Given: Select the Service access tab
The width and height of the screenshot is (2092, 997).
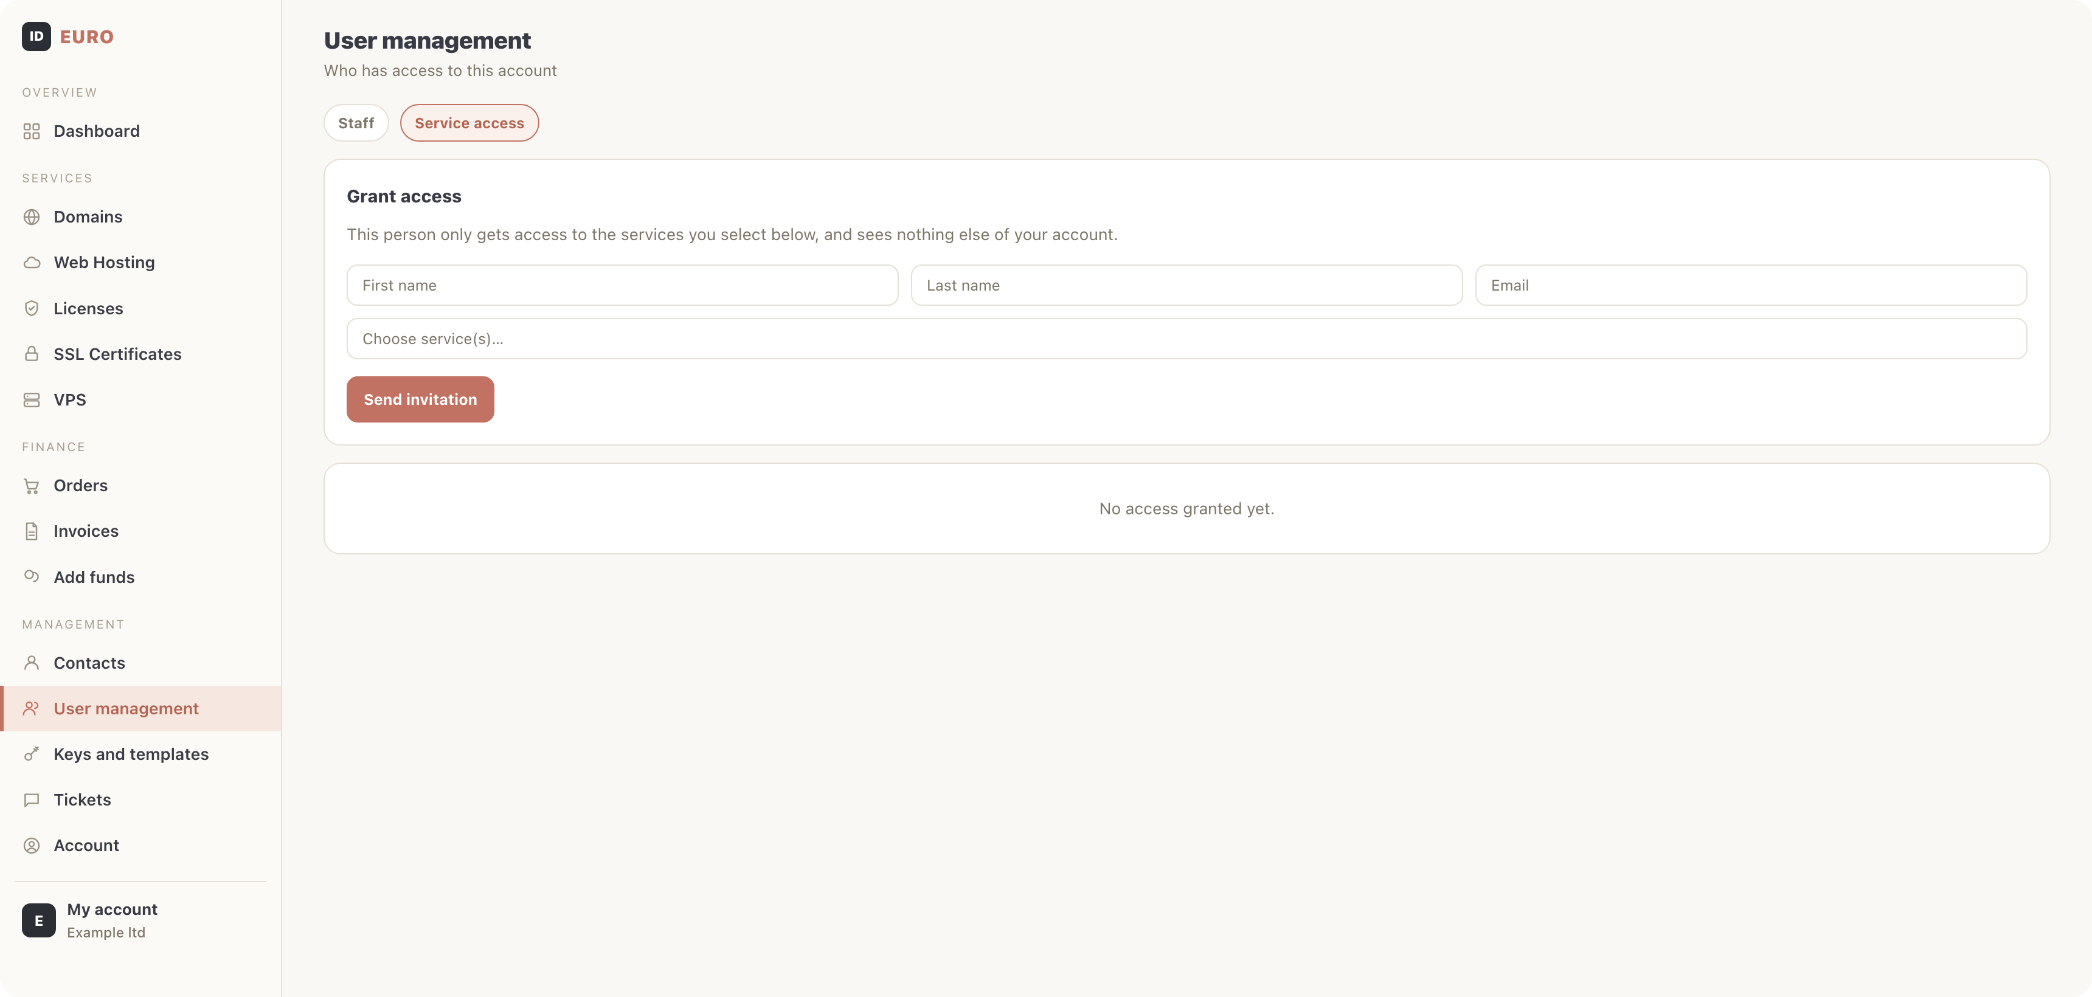Looking at the screenshot, I should click(x=469, y=123).
